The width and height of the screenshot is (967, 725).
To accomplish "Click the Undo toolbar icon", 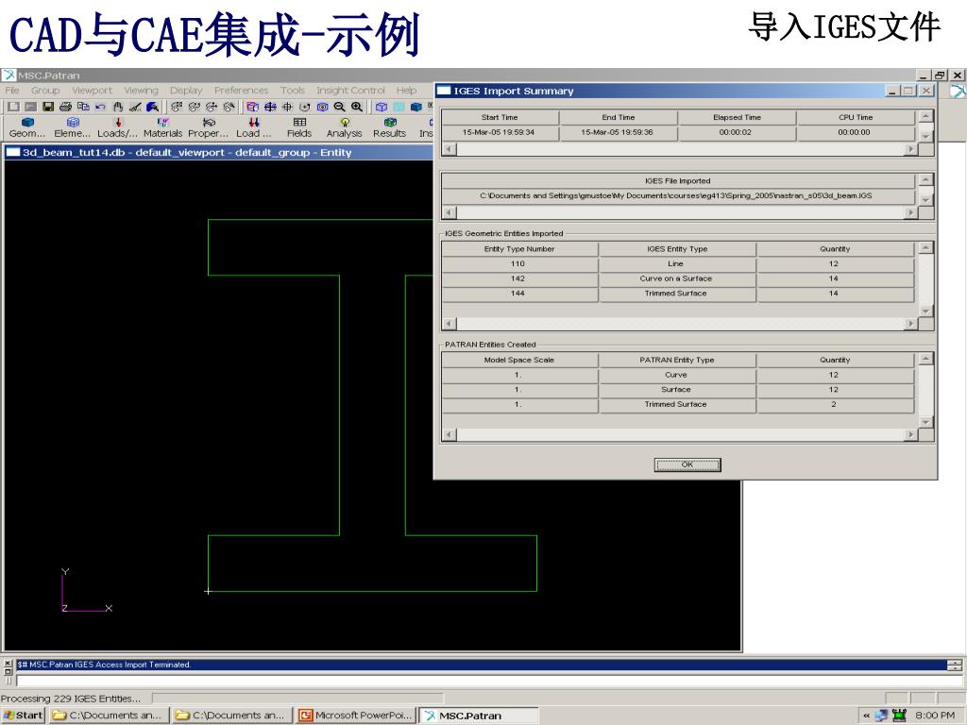I will coord(100,107).
